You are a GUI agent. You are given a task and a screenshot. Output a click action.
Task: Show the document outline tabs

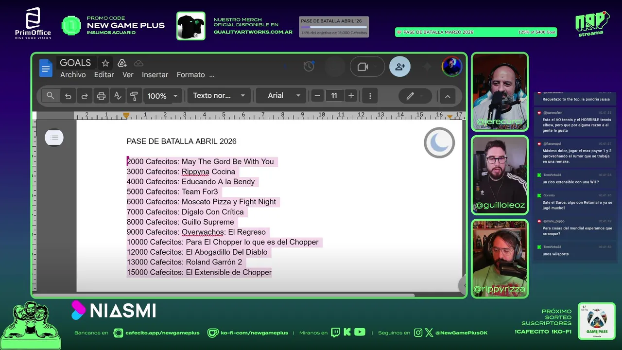coord(54,138)
